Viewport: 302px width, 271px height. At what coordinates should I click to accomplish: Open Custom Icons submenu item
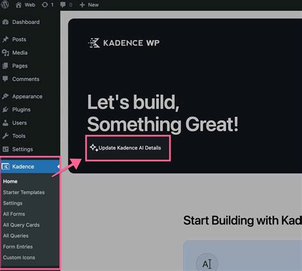(x=19, y=258)
